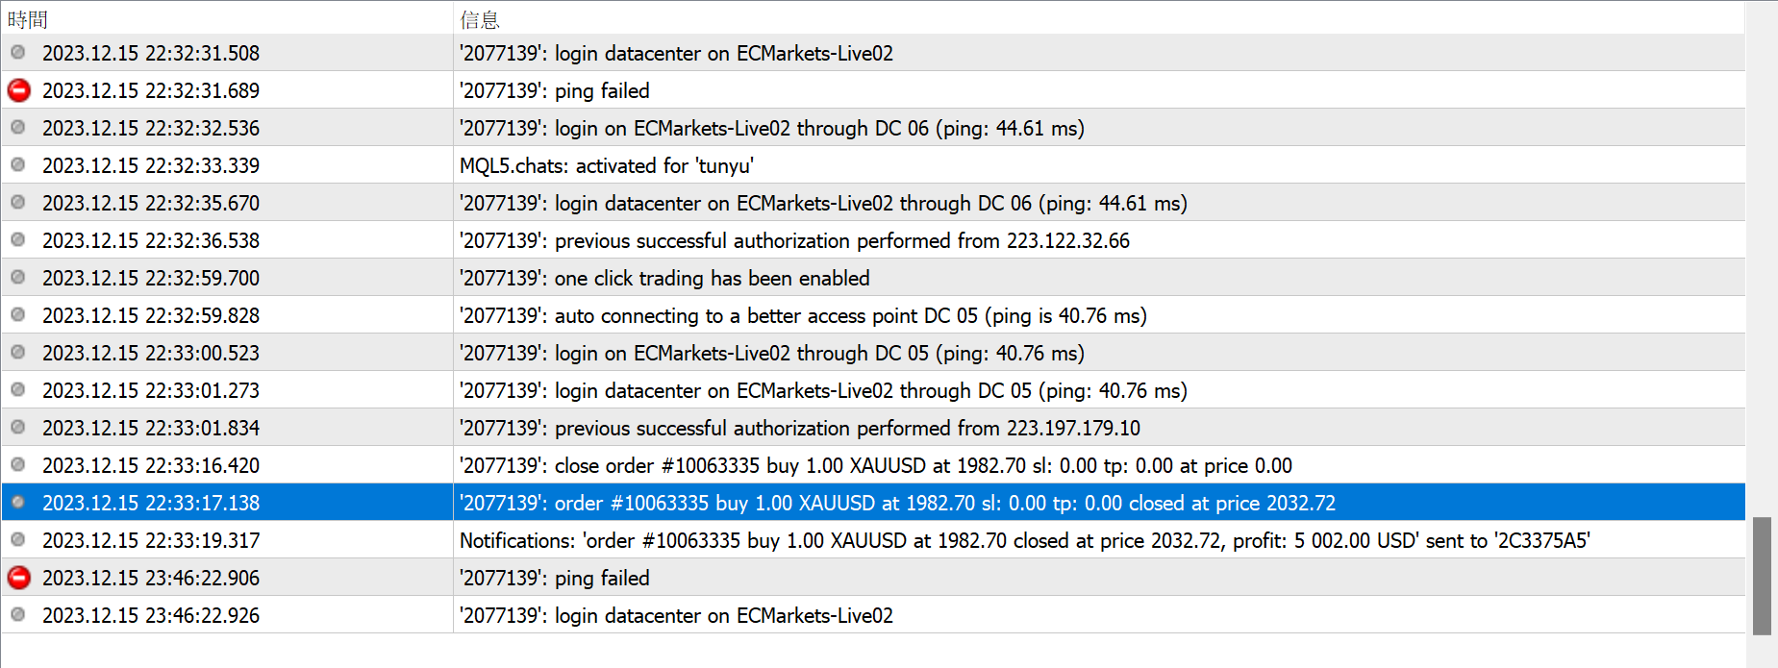
Task: Select the 'one click trading has been enabled' entry
Action: [712, 278]
